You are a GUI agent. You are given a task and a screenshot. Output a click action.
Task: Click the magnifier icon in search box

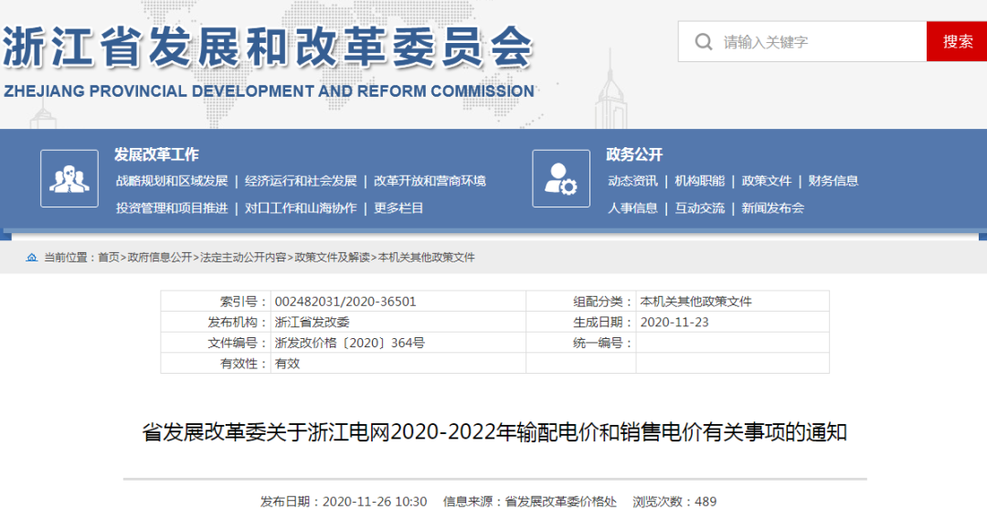[x=703, y=42]
